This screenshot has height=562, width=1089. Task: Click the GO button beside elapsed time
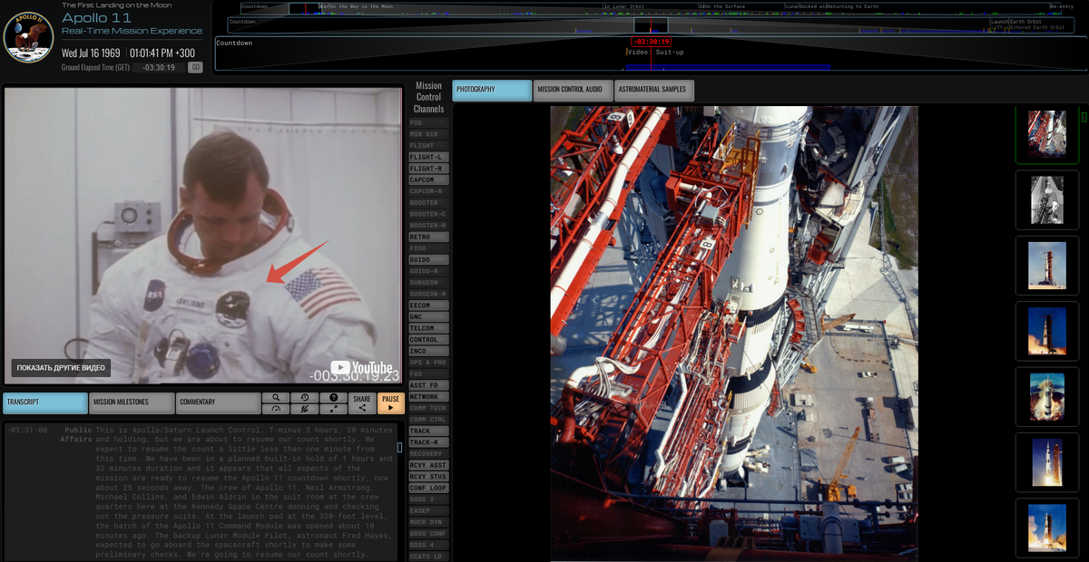coord(195,67)
